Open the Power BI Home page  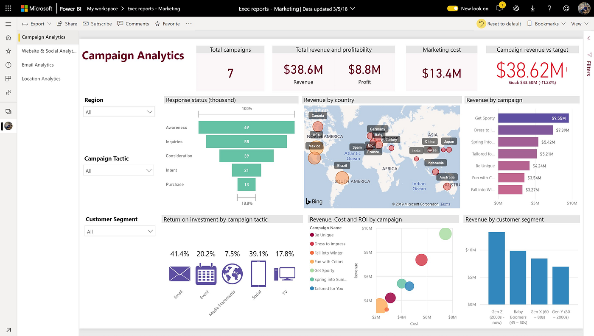(x=8, y=37)
